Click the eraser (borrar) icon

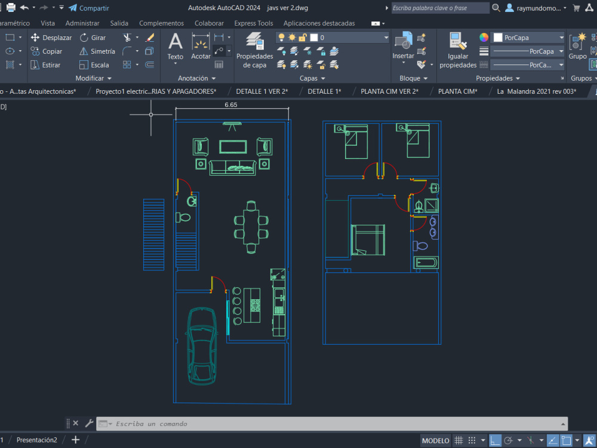tap(150, 38)
